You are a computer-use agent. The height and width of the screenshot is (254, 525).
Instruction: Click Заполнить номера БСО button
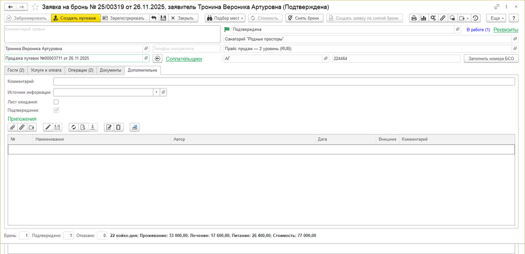[491, 58]
